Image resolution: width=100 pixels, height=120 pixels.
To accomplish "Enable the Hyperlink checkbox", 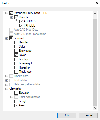I will (16, 67).
